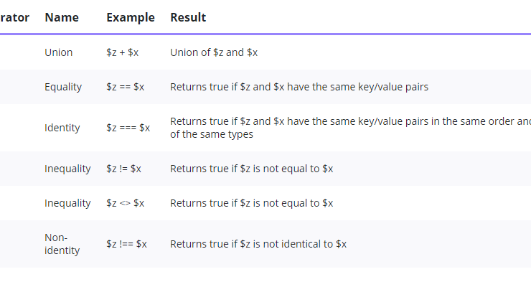Select the Equality name cell
This screenshot has width=531, height=282.
63,87
